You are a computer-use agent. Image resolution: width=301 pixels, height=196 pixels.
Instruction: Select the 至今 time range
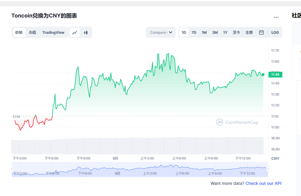[x=236, y=32]
